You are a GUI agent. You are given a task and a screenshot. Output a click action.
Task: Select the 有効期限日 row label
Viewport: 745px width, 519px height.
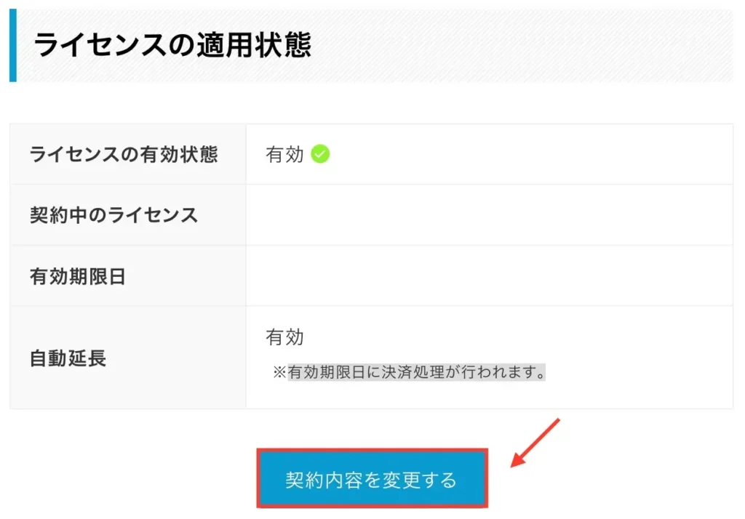(78, 276)
